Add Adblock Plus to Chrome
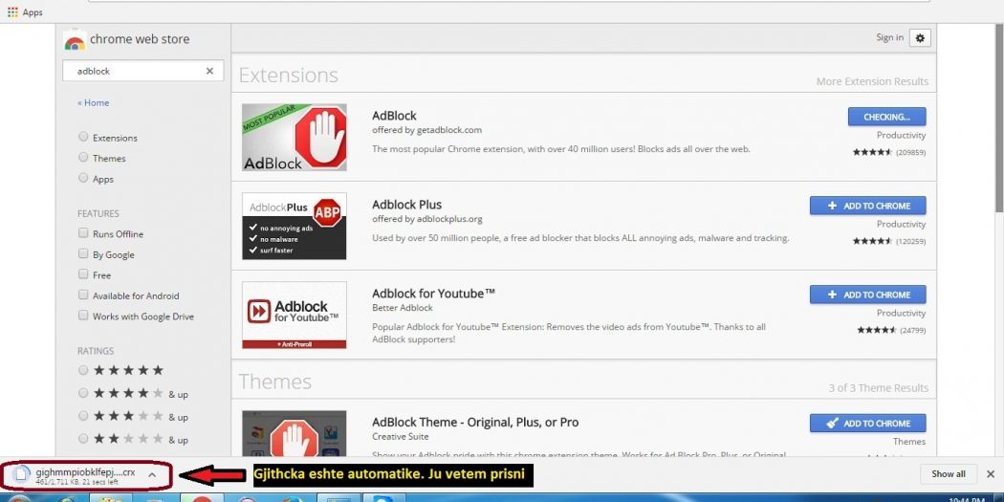The width and height of the screenshot is (1004, 502). (867, 206)
